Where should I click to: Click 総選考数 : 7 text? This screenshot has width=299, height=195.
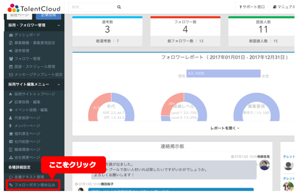107,41
